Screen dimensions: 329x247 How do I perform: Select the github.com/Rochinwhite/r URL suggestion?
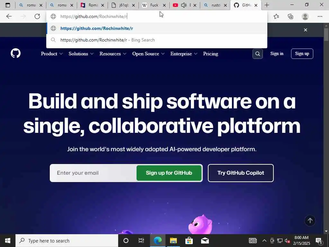157,28
